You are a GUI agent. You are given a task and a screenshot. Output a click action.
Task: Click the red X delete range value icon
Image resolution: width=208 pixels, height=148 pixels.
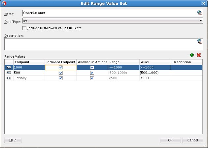click(x=199, y=55)
